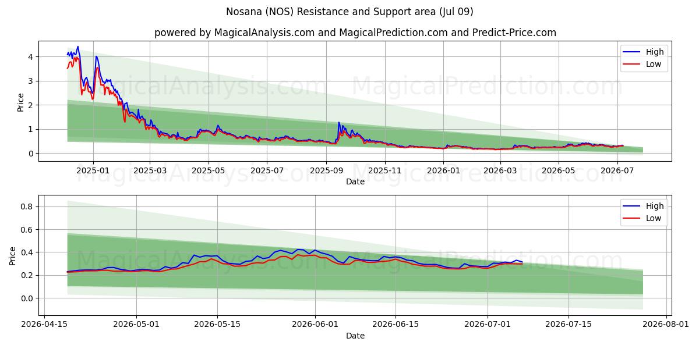Click the '1' y-axis tick on the top chart

30,129
